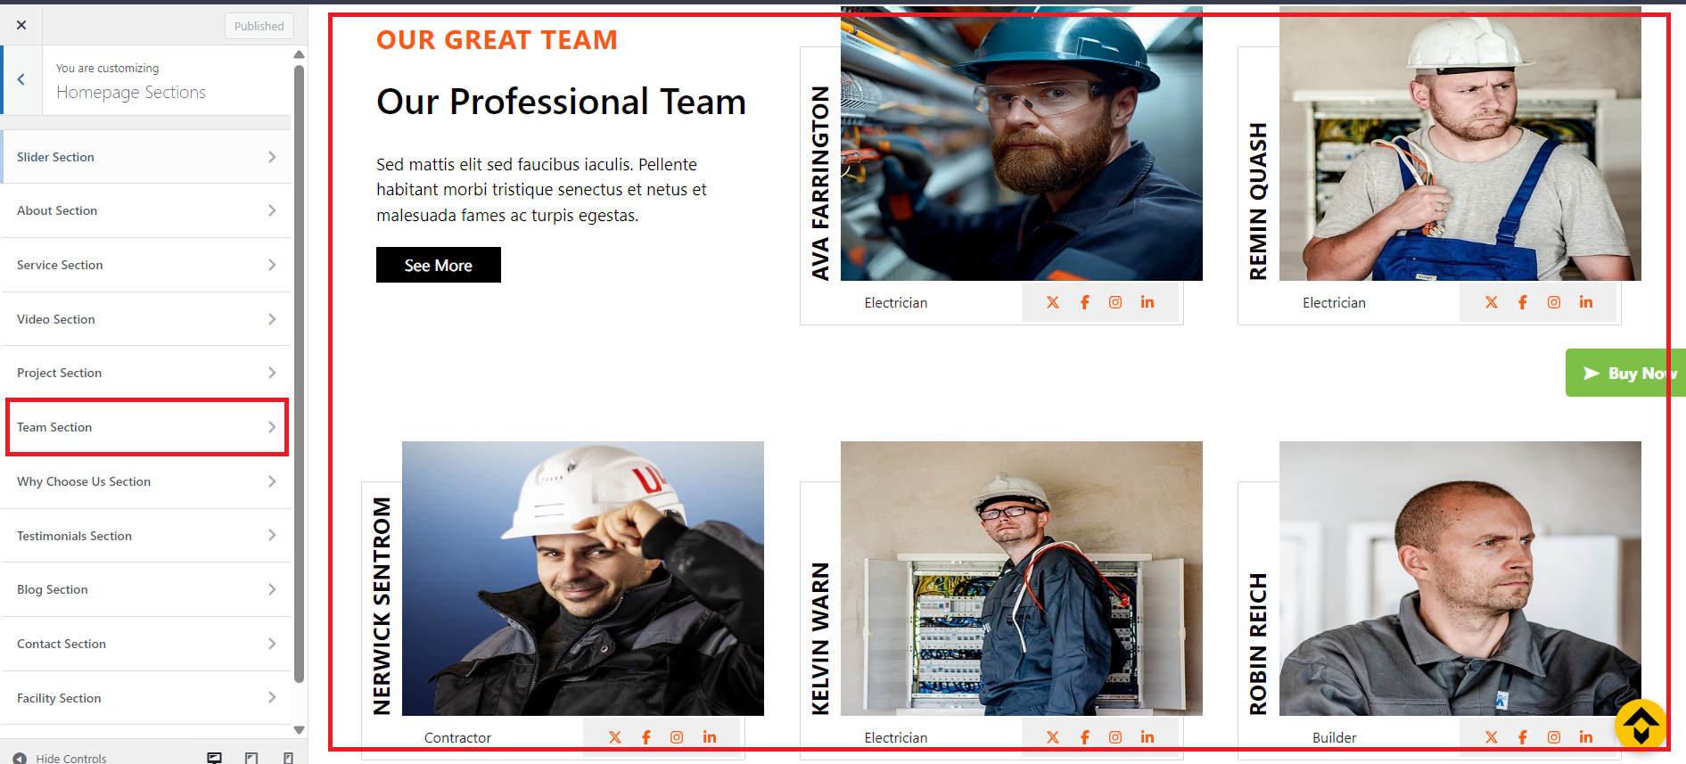Open the Contact Section item
This screenshot has width=1686, height=764.
[147, 644]
